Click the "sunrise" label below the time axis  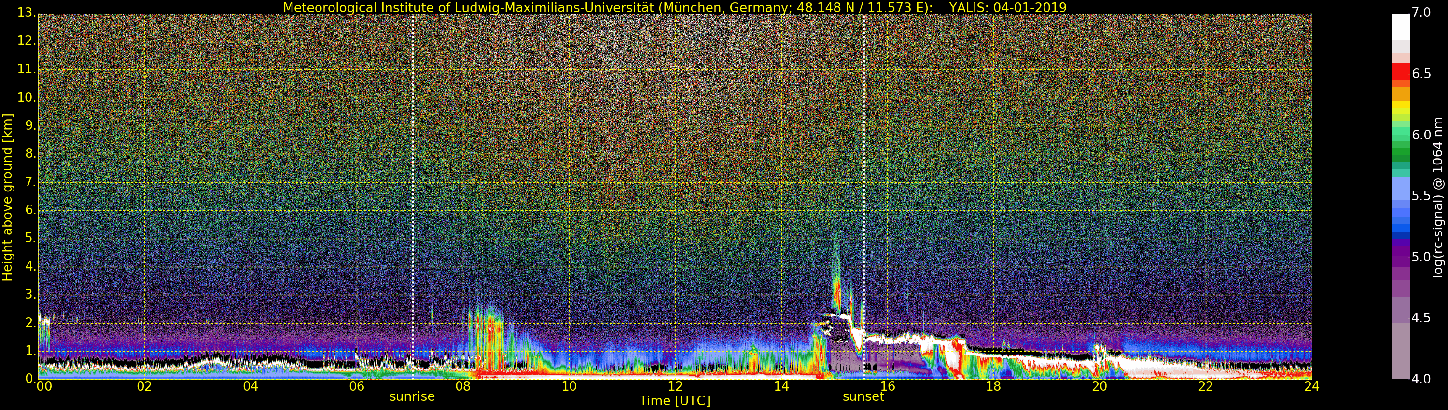(x=412, y=396)
